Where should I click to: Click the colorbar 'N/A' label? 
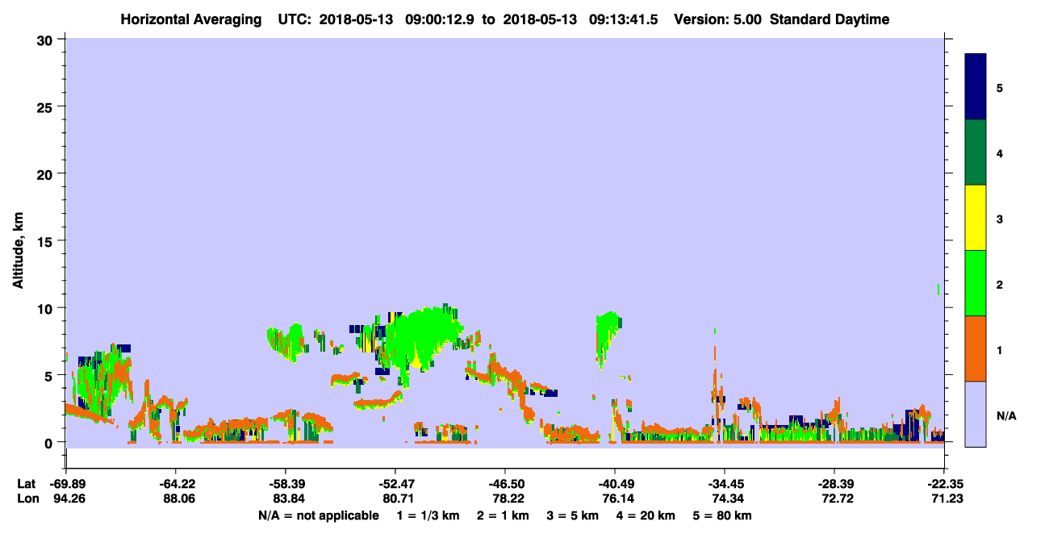[1005, 415]
